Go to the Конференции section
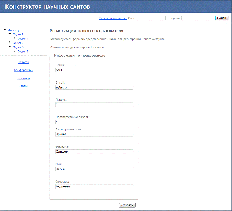The height and width of the screenshot is (211, 232). (x=24, y=70)
